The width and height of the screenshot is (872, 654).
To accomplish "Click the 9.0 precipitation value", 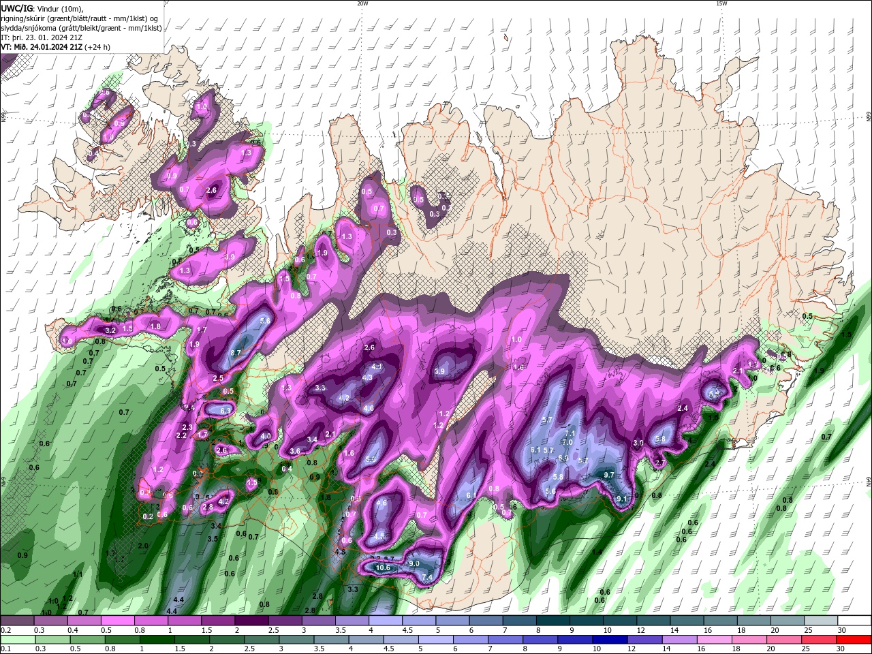I will click(414, 563).
